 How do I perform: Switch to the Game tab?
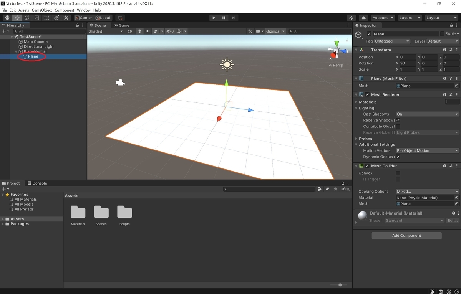click(121, 25)
